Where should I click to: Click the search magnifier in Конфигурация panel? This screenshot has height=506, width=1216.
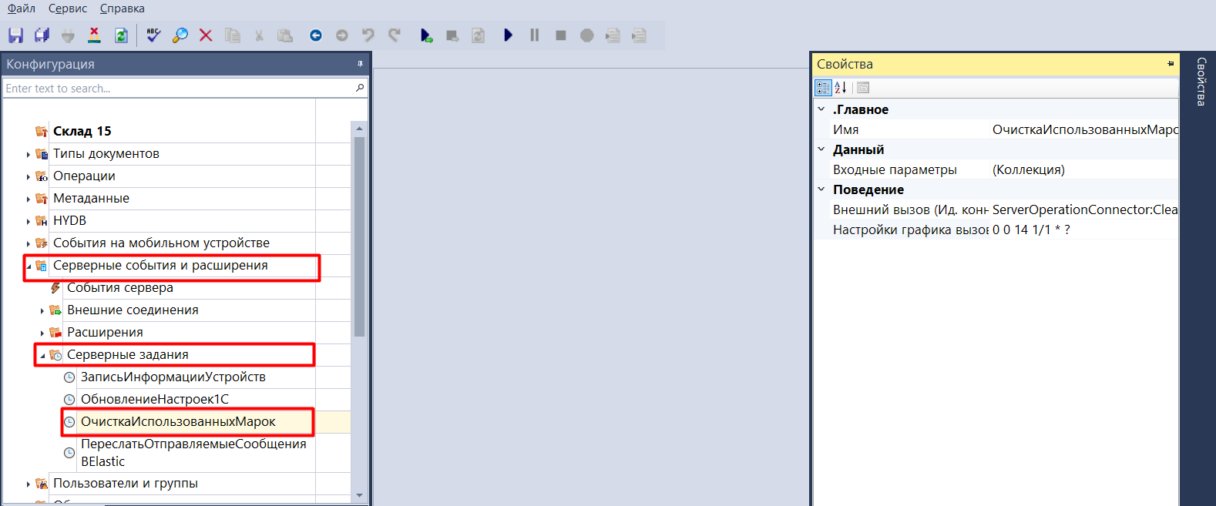[359, 89]
